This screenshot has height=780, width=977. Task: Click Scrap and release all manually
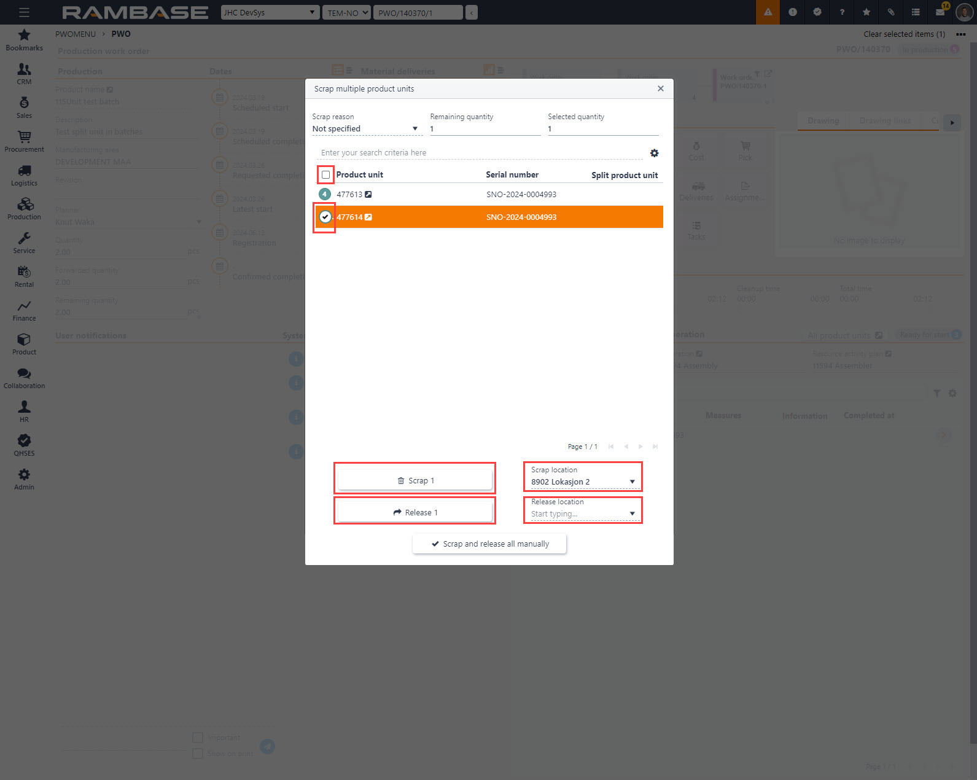pyautogui.click(x=489, y=544)
